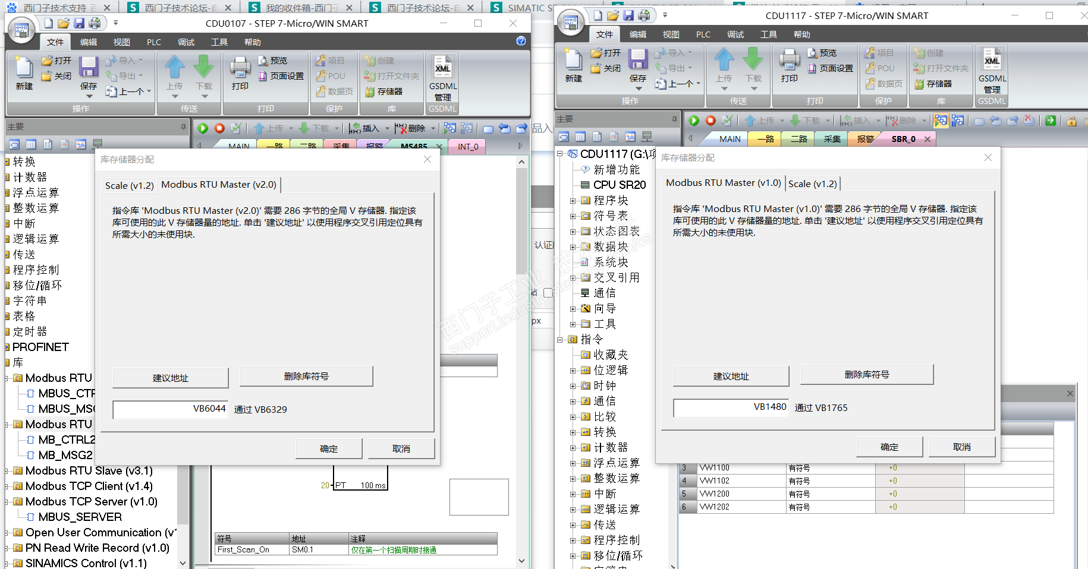Click the quick-access save icon in CDU1117 title bar

pyautogui.click(x=628, y=15)
